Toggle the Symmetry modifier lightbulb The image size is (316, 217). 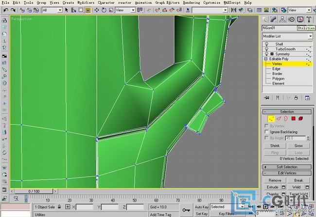pyautogui.click(x=266, y=54)
